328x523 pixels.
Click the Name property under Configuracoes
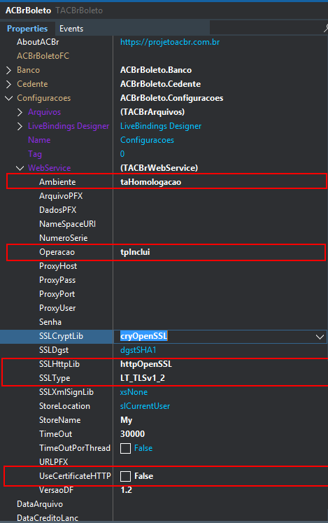(39, 140)
